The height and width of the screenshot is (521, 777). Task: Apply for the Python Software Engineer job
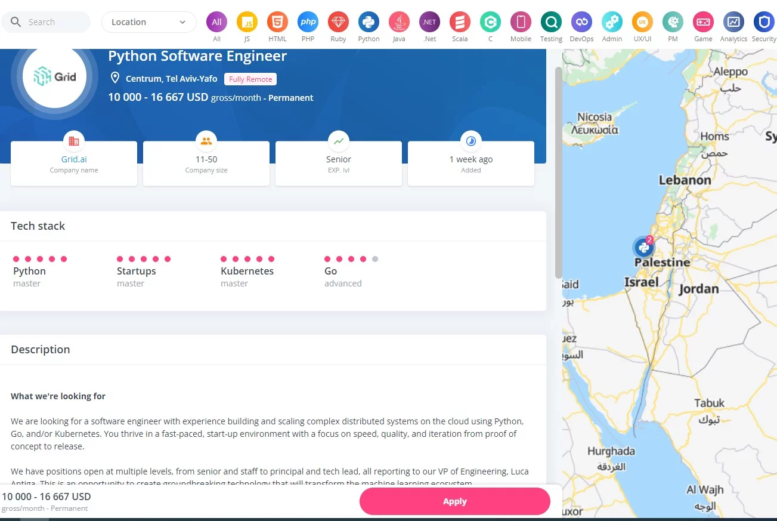pos(454,501)
